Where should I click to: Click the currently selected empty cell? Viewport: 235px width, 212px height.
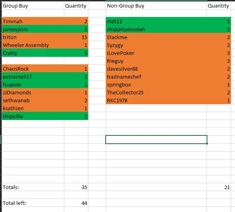pos(156,139)
